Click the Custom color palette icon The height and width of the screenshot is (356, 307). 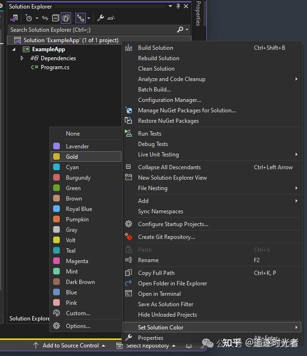(x=56, y=313)
